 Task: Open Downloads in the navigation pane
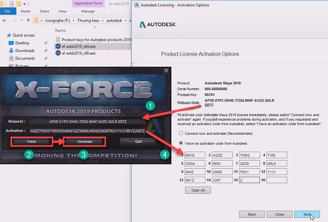(24, 51)
